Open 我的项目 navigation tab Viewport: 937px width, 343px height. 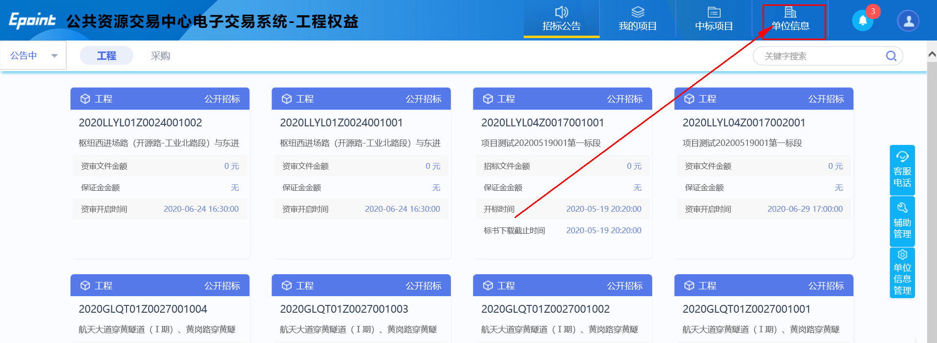(x=638, y=20)
